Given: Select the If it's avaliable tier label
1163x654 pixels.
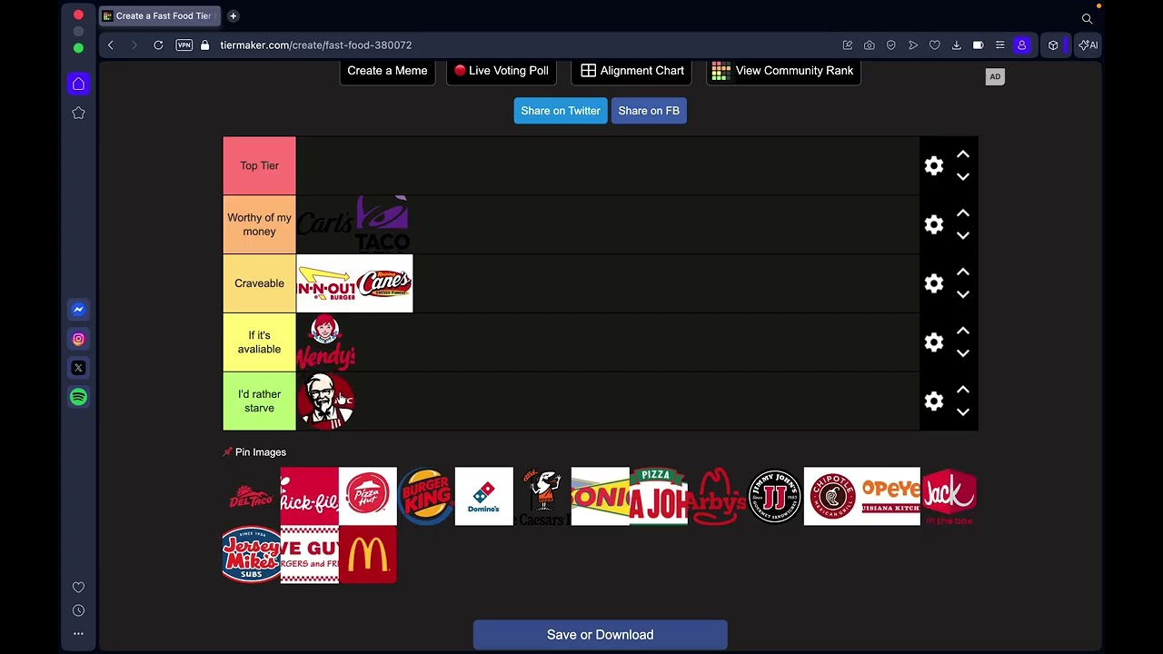Looking at the screenshot, I should tap(259, 342).
